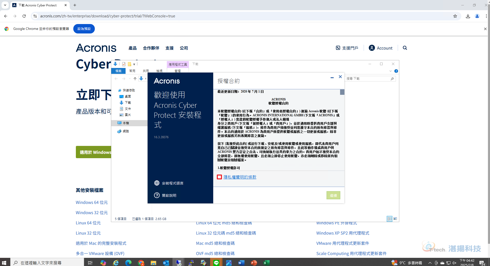
Task: Select Pictures in Explorer navigation pane
Action: [x=125, y=115]
